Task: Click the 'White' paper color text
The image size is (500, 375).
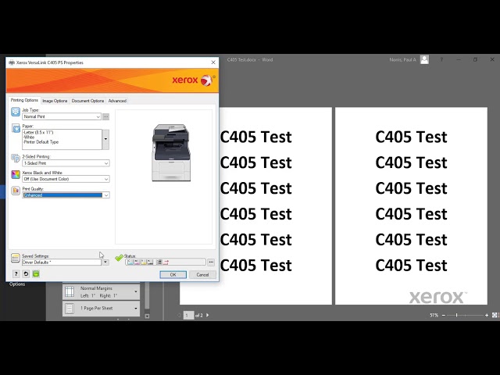Action: click(x=29, y=137)
